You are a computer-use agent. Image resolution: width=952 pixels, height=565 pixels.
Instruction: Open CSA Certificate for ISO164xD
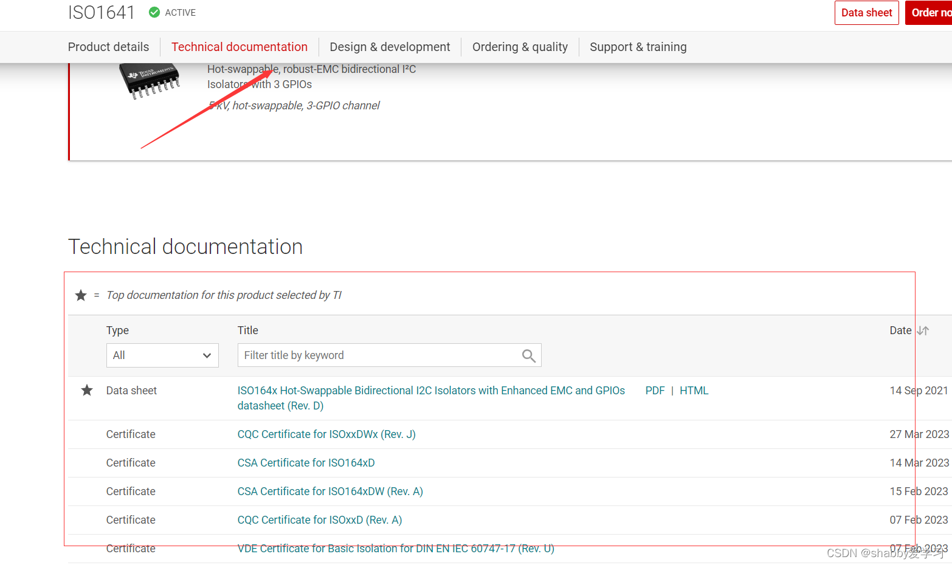point(306,463)
